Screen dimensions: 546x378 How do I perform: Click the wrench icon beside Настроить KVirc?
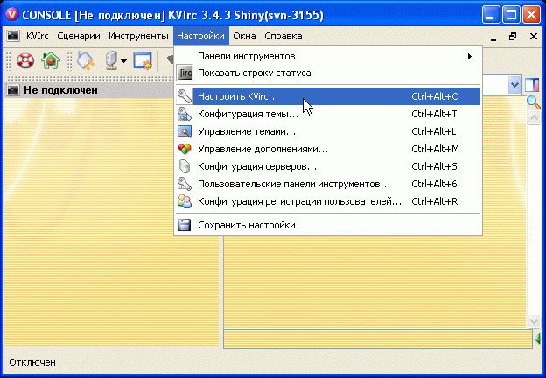tap(185, 96)
